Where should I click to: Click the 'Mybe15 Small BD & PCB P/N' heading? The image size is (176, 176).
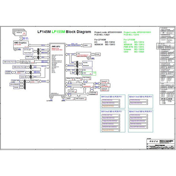(x=140, y=112)
